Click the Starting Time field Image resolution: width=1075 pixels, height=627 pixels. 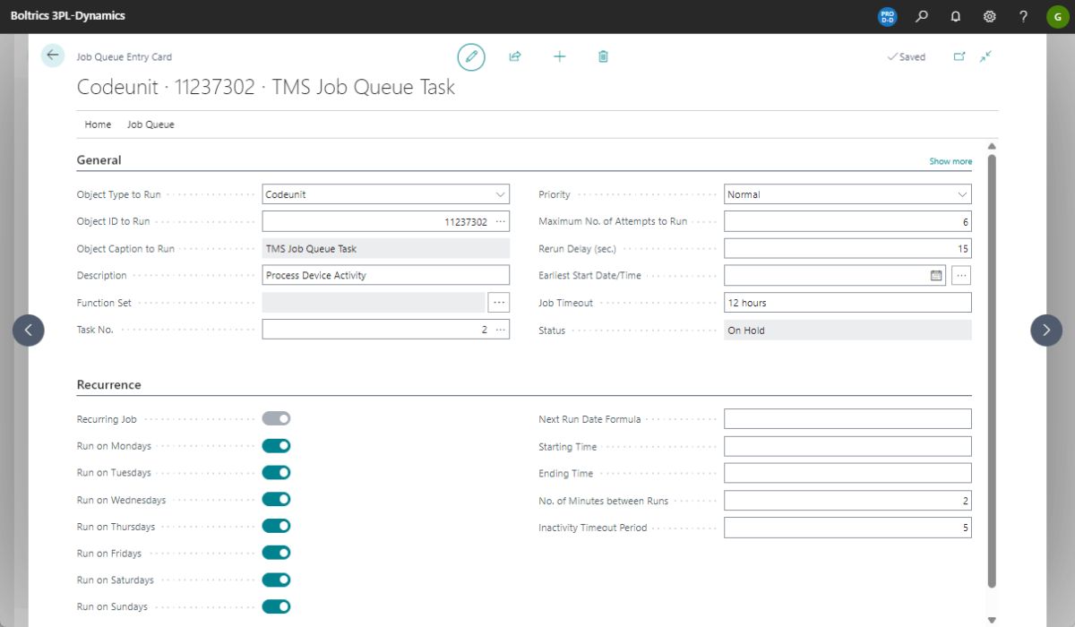[847, 446]
